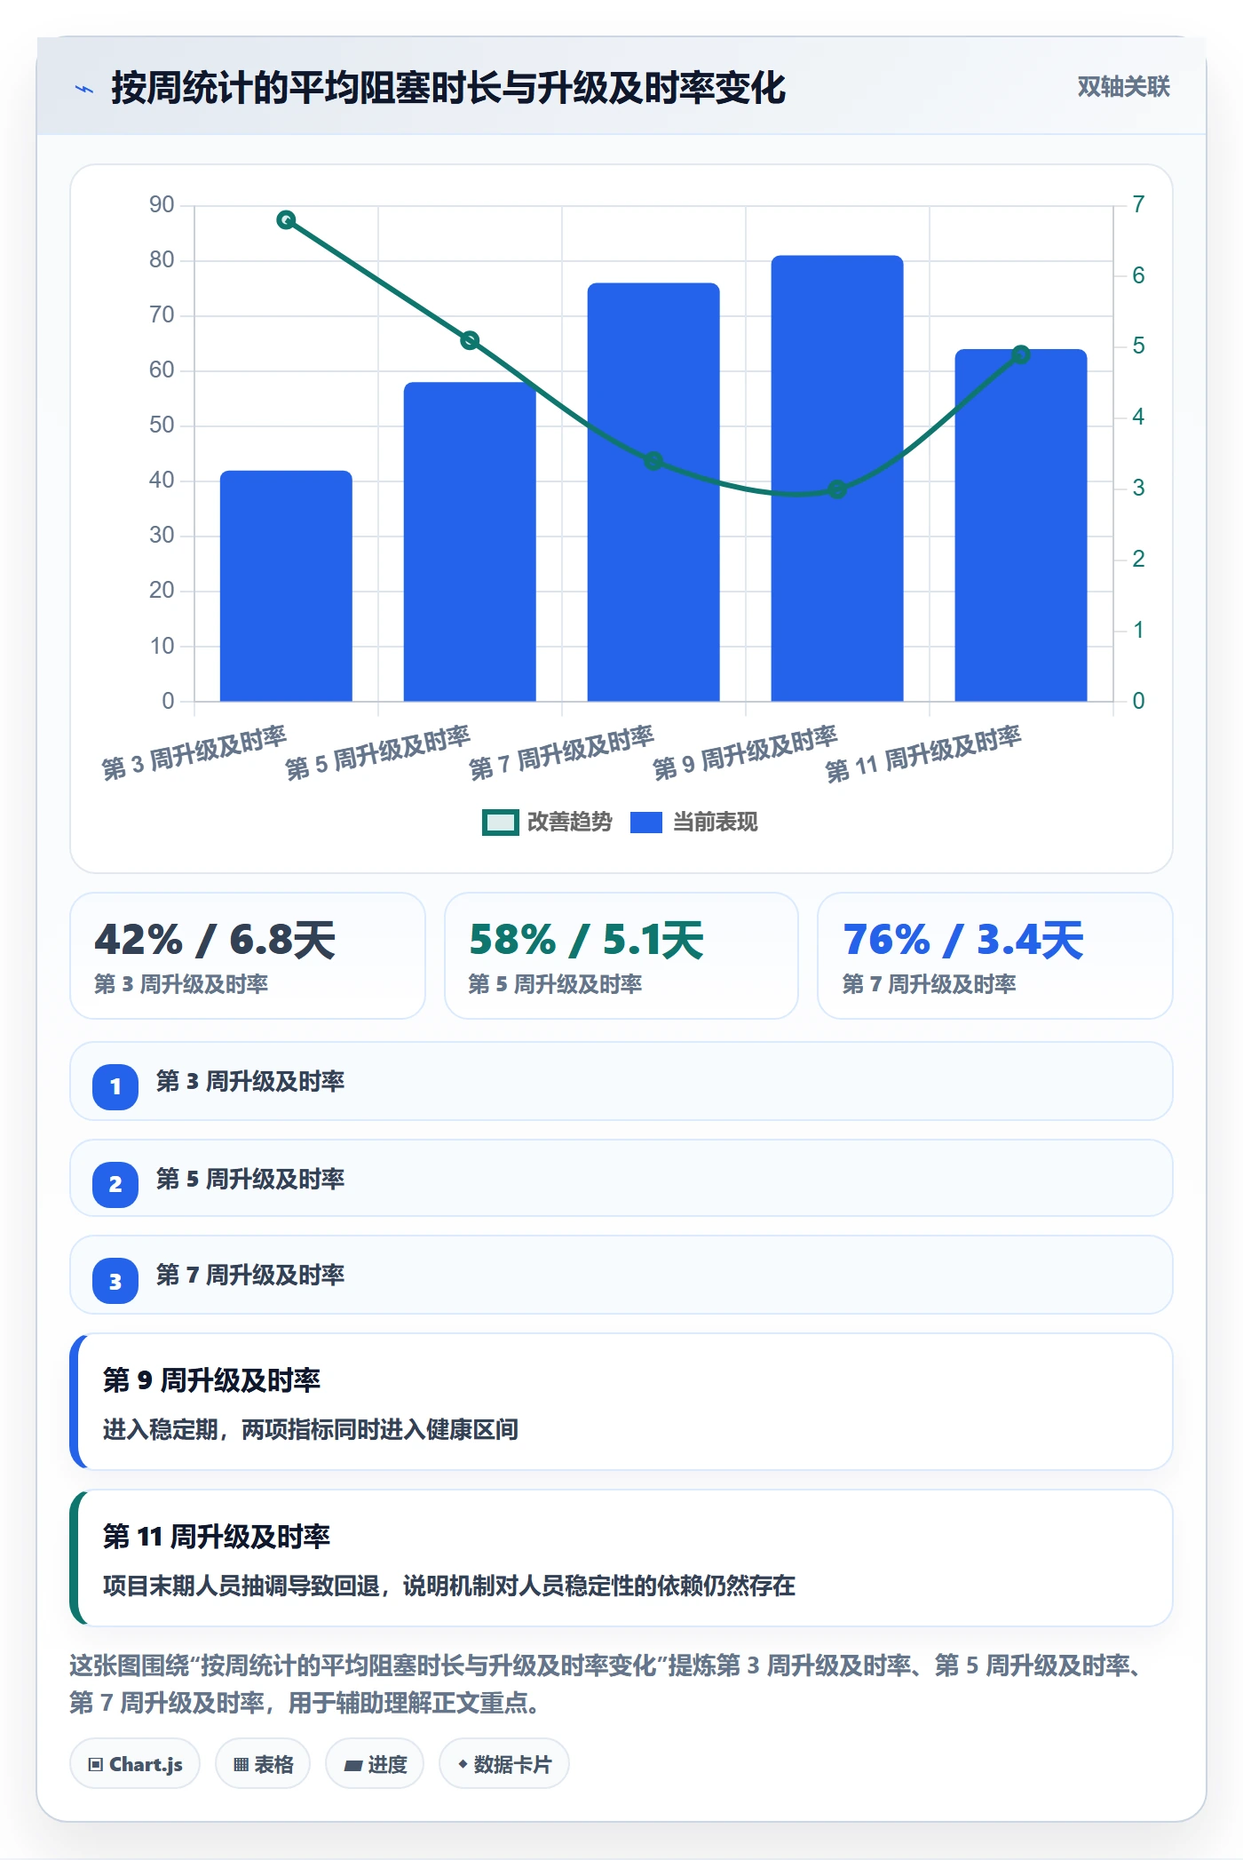The height and width of the screenshot is (1860, 1243).
Task: Select the 42% / 6.8天 stat card
Action: tap(248, 956)
